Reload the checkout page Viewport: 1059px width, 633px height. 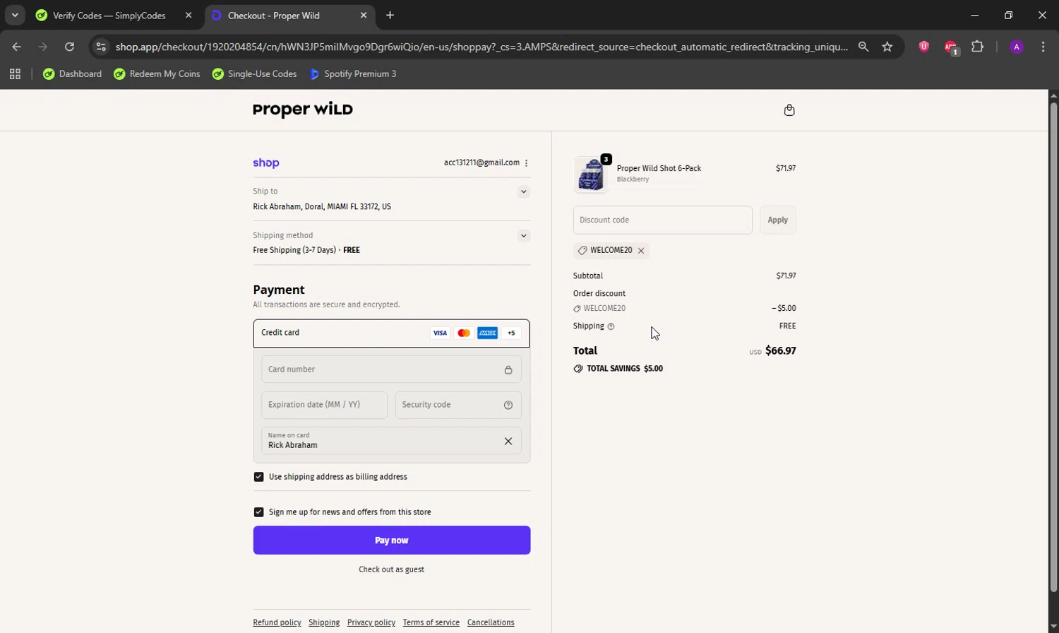(69, 47)
